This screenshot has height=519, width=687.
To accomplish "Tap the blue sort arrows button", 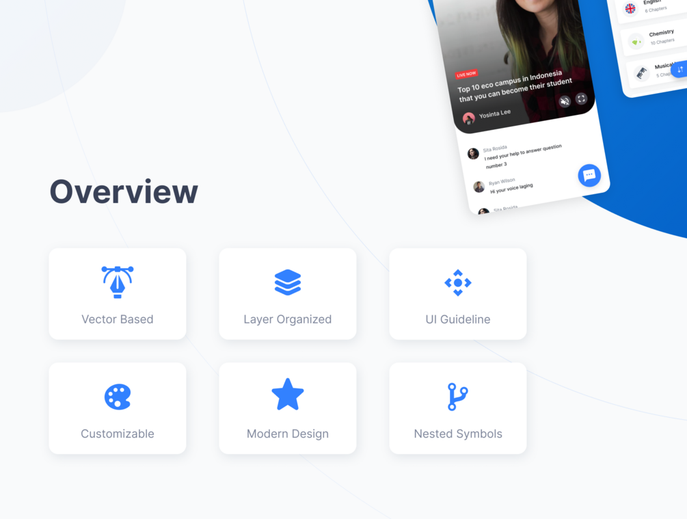I will (x=679, y=69).
